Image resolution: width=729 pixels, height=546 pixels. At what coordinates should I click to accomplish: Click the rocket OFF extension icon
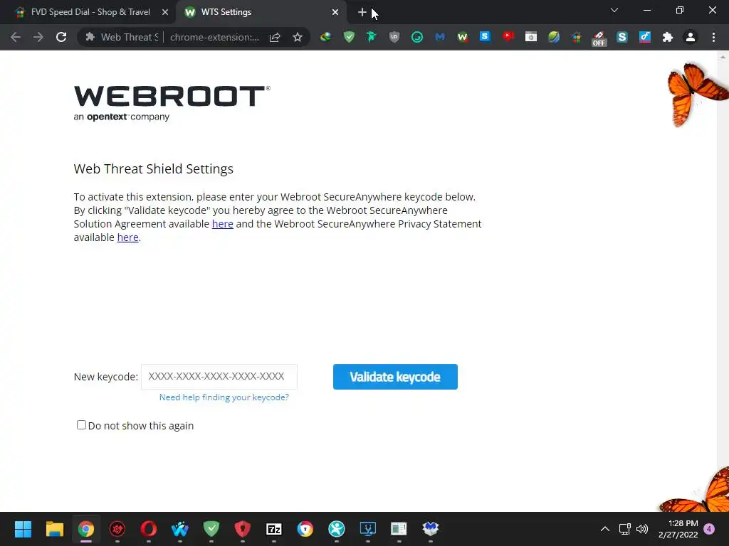coord(599,38)
